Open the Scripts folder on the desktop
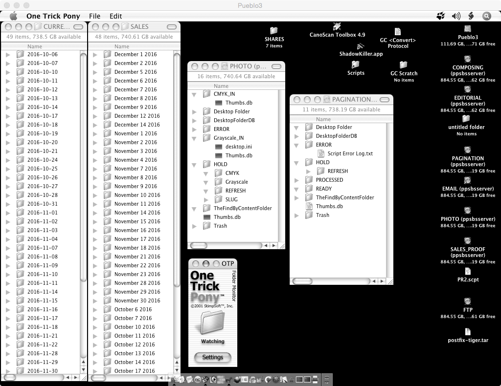501x386 pixels. point(355,65)
